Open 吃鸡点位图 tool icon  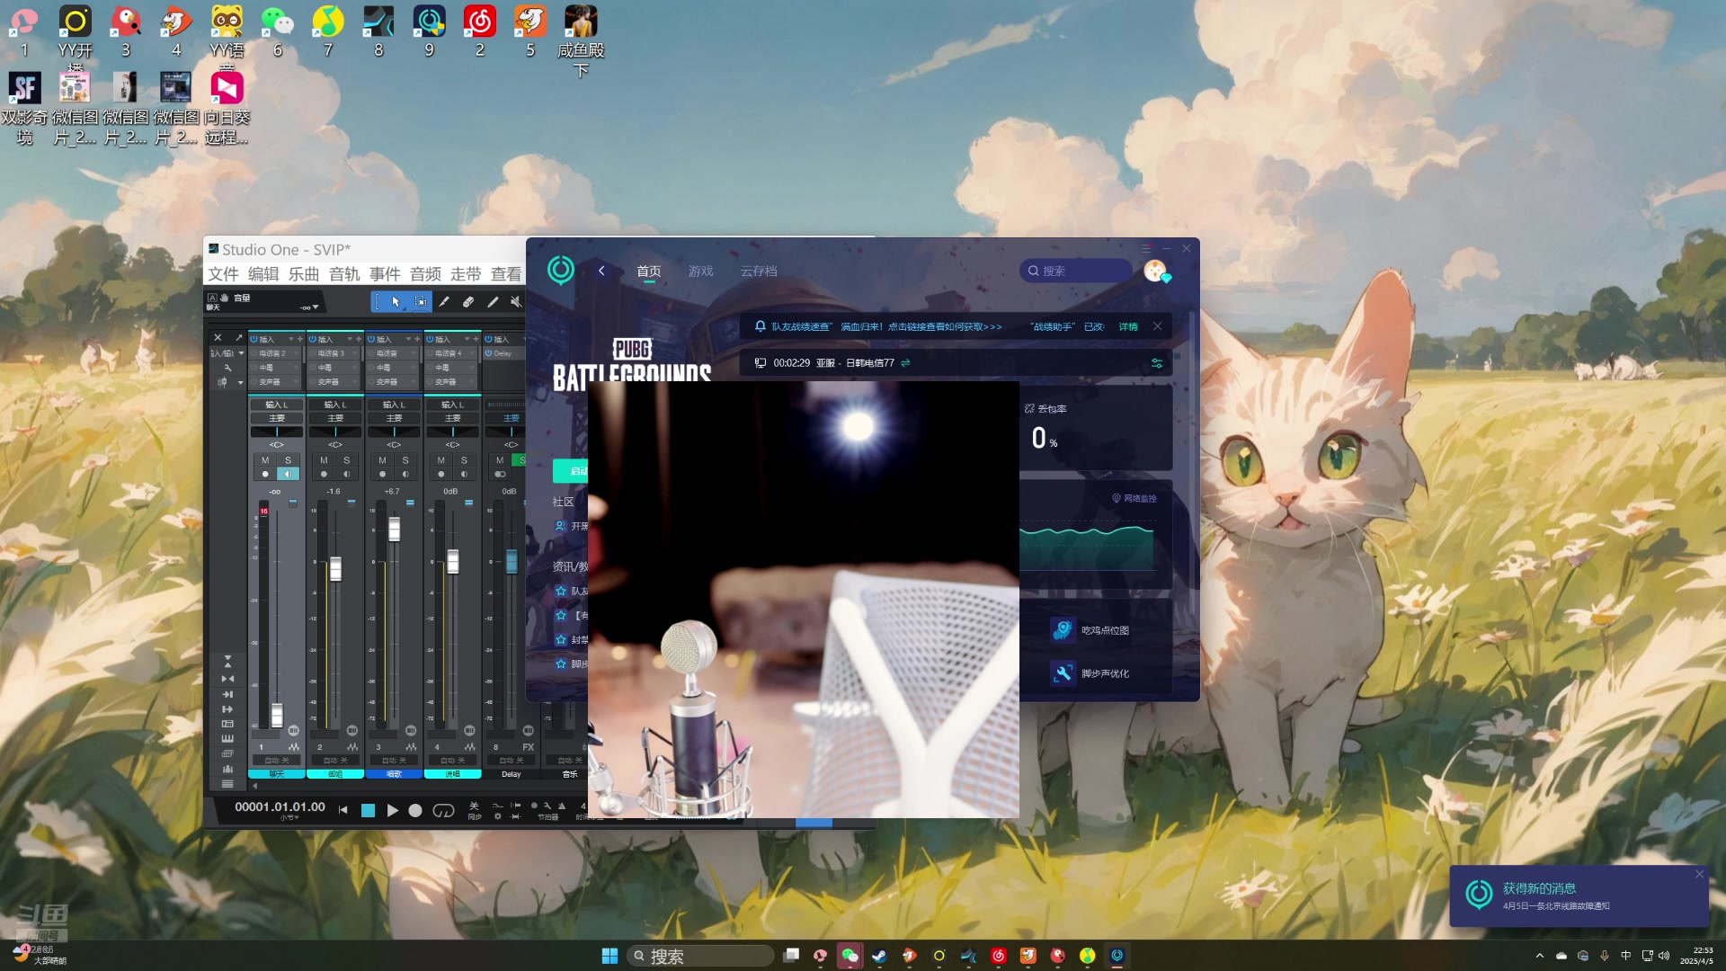coord(1063,630)
